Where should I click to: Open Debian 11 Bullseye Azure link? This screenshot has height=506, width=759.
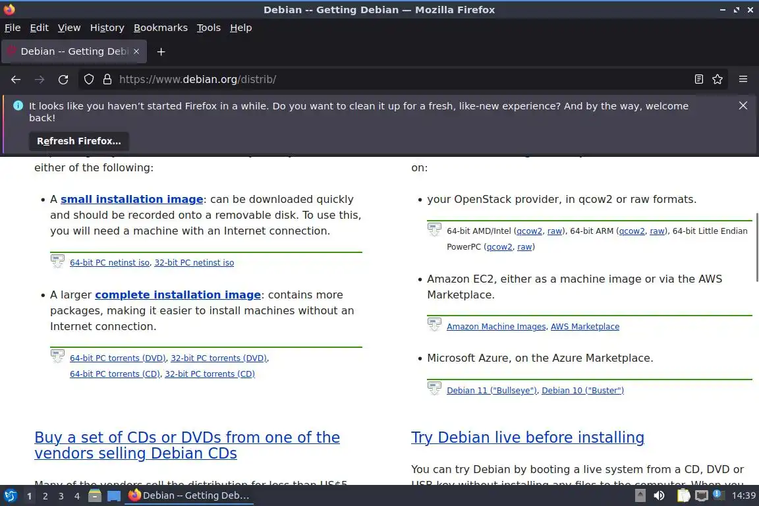(x=492, y=390)
